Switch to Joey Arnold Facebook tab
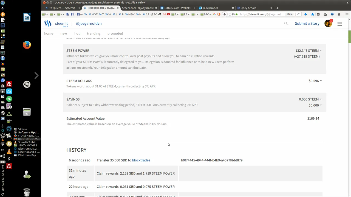Screen dimensions: 351x197 254,8
